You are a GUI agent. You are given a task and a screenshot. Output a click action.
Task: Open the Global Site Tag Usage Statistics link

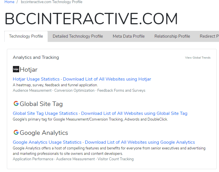point(45,113)
